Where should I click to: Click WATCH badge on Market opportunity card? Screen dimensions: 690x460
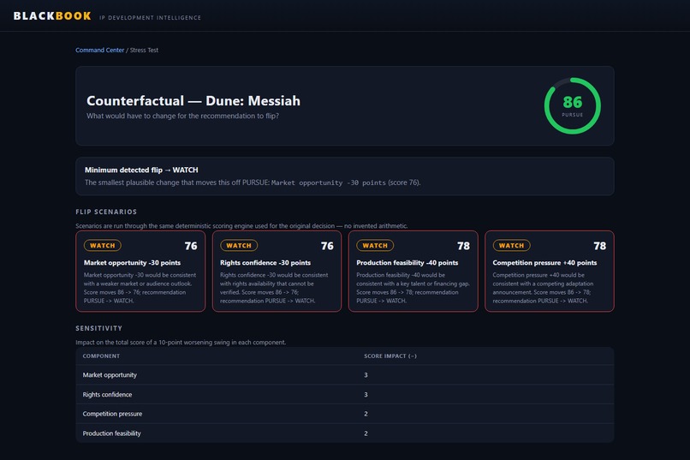[x=103, y=246]
